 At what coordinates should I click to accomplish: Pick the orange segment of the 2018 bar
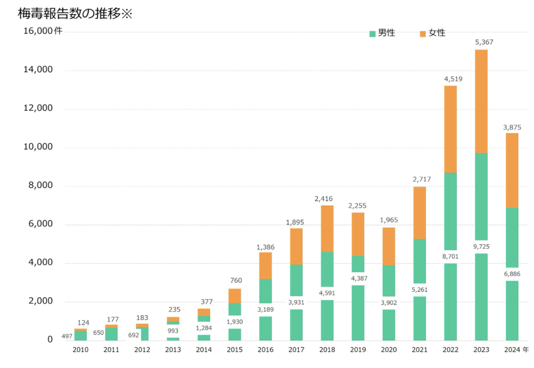pyautogui.click(x=327, y=229)
